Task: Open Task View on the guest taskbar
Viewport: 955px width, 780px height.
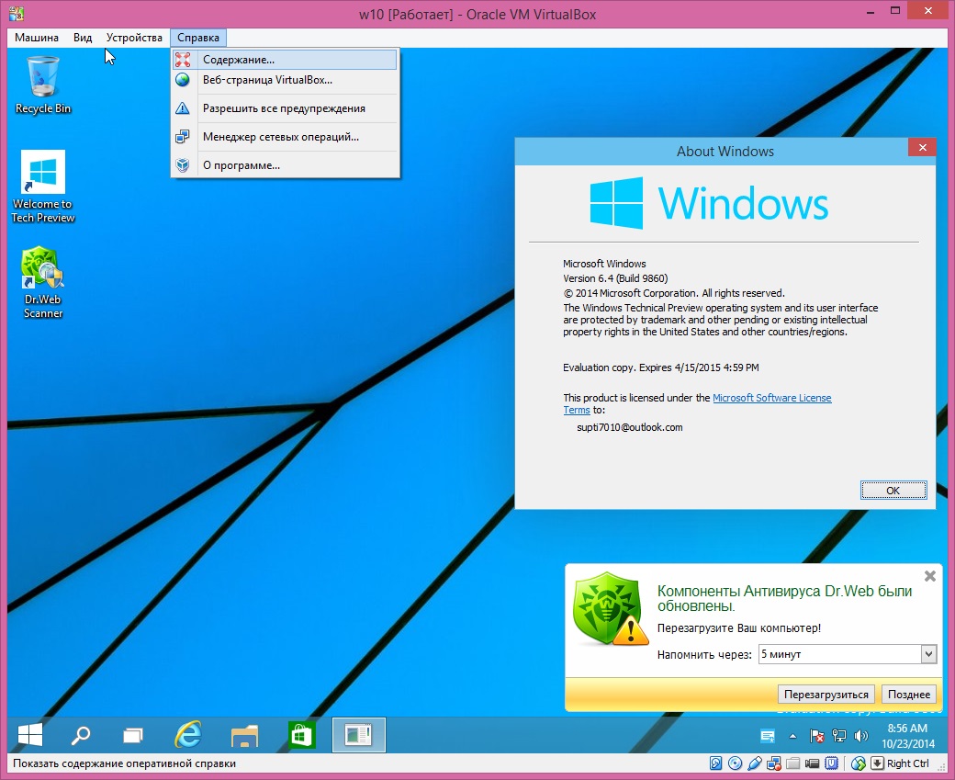Action: (x=134, y=734)
